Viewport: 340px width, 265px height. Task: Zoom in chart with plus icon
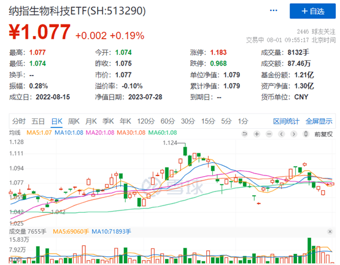tap(257, 134)
